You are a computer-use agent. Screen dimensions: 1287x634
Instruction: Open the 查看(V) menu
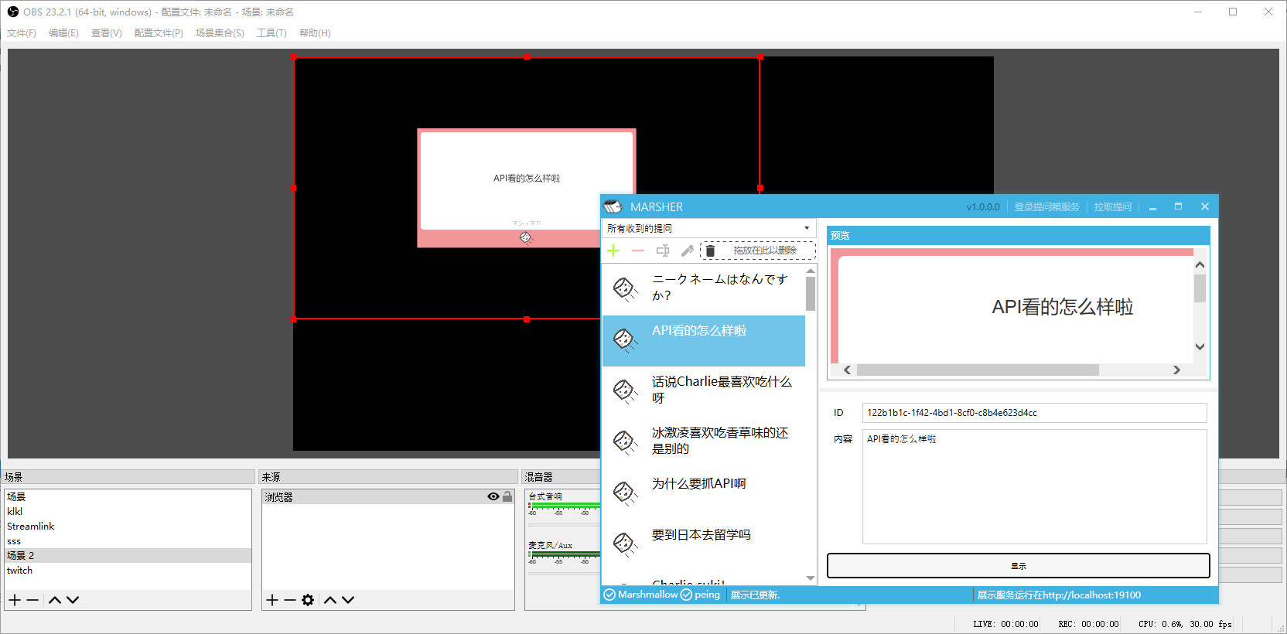(107, 33)
